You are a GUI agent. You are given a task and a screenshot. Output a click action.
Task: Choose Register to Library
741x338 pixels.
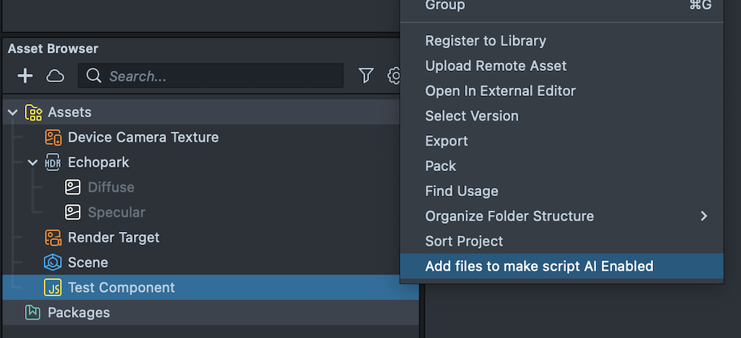click(485, 41)
